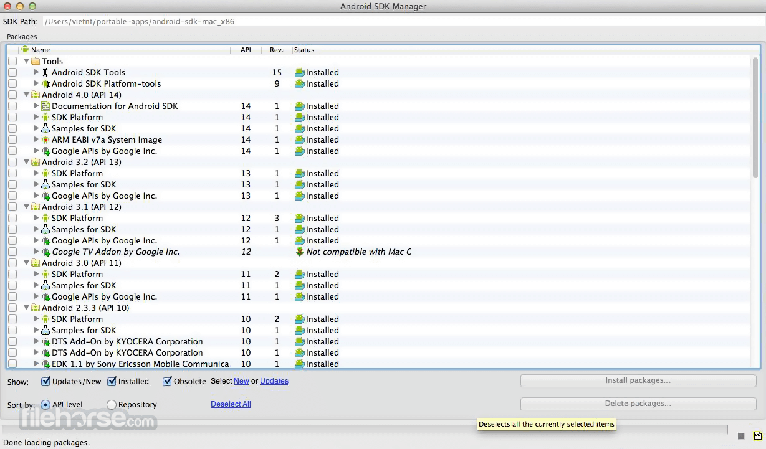Click the Samples for SDK API 12 flask icon
Viewport: 766px width, 449px height.
(x=45, y=229)
